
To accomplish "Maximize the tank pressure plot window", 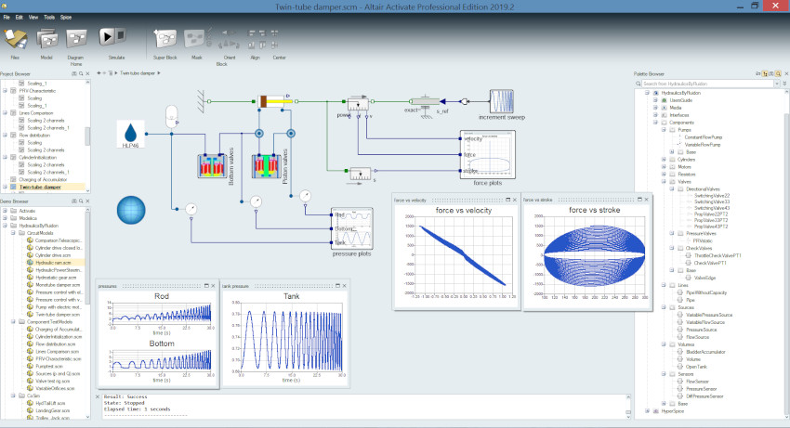I will 336,286.
